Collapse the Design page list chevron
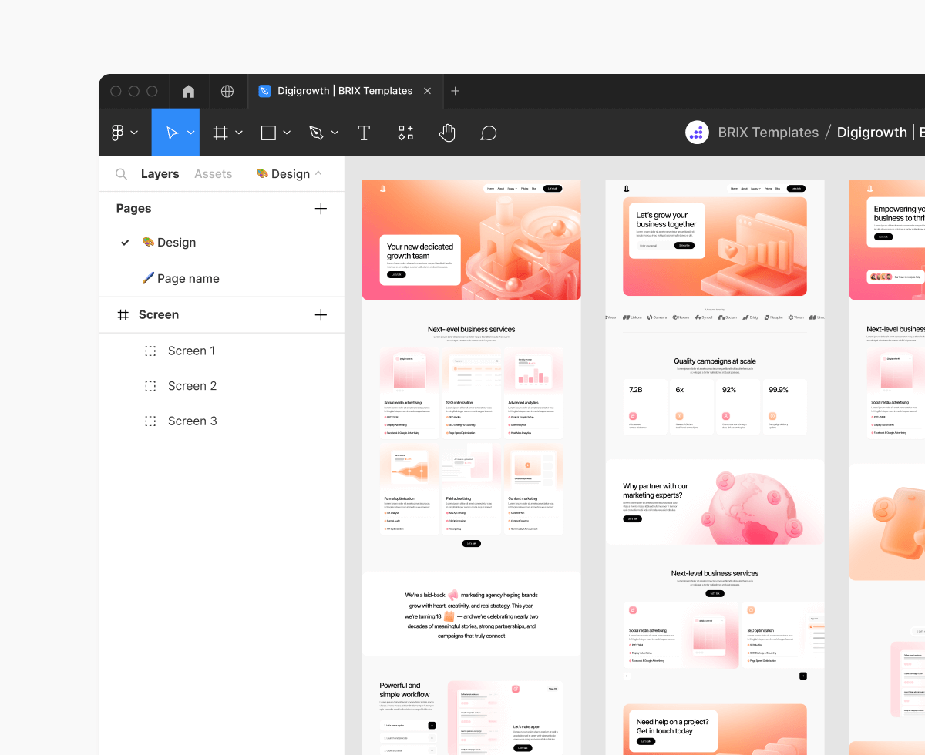 [x=319, y=174]
